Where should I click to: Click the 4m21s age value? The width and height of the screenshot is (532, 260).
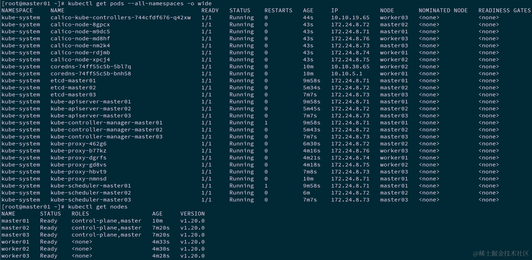pyautogui.click(x=312, y=158)
